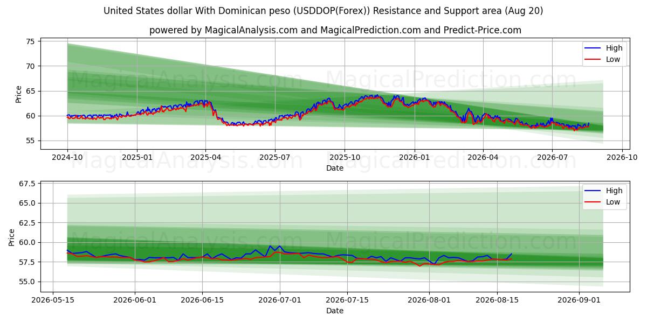Click the 'Price' axis label of bottom chart

pyautogui.click(x=12, y=236)
